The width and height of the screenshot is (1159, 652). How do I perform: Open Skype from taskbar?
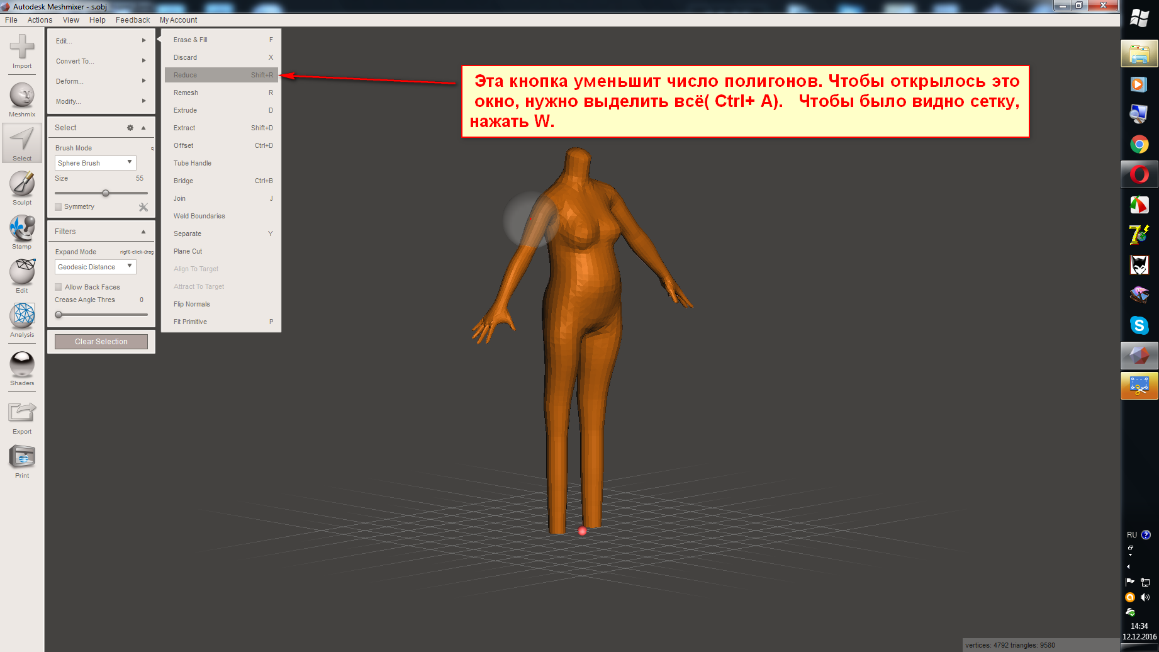pos(1139,325)
